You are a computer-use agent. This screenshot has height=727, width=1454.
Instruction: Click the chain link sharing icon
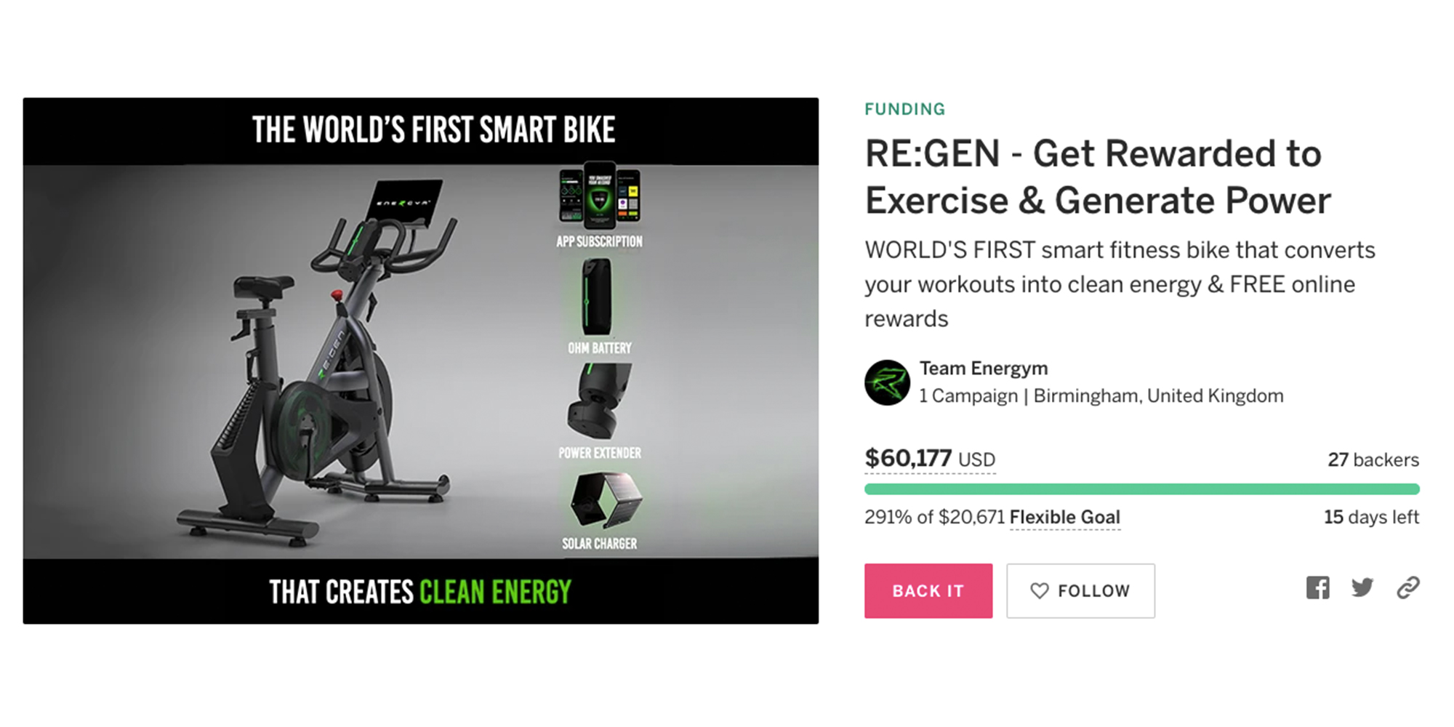pos(1408,587)
